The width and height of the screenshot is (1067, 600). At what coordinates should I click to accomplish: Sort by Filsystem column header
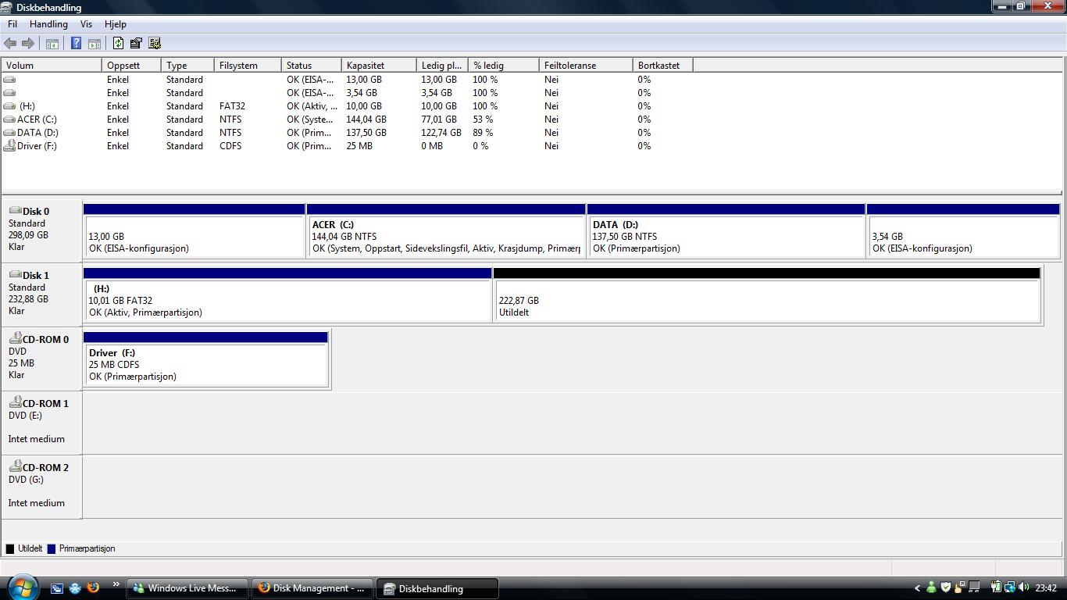248,66
